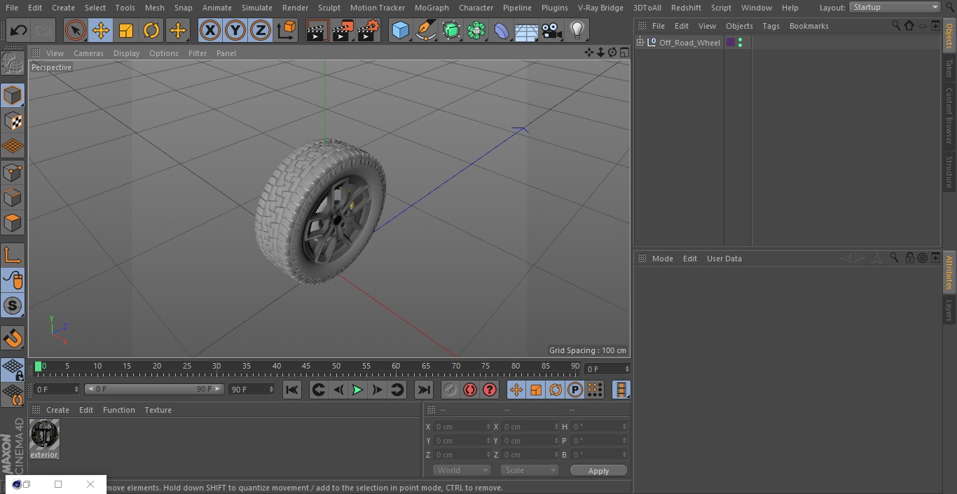Select the Off_Road_Wheel object
Viewport: 957px width, 494px height.
tap(689, 43)
